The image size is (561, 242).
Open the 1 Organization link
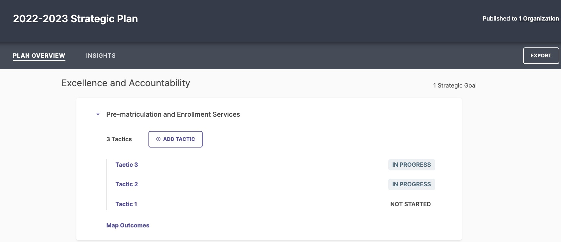click(539, 19)
